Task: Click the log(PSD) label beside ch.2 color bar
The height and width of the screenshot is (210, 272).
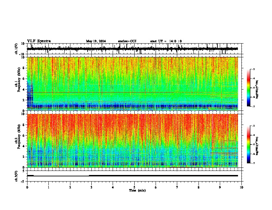Action: [x=257, y=146]
